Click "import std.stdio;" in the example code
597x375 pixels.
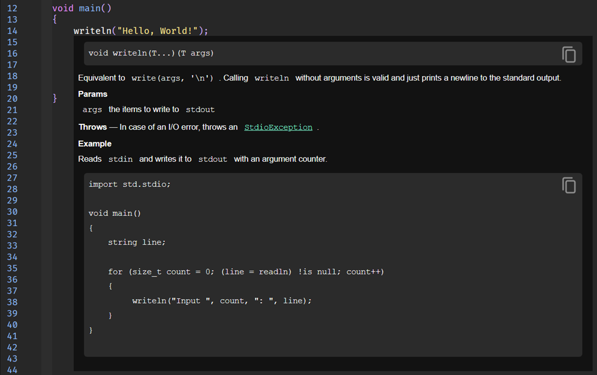(130, 184)
